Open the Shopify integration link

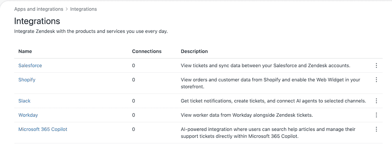coord(27,80)
